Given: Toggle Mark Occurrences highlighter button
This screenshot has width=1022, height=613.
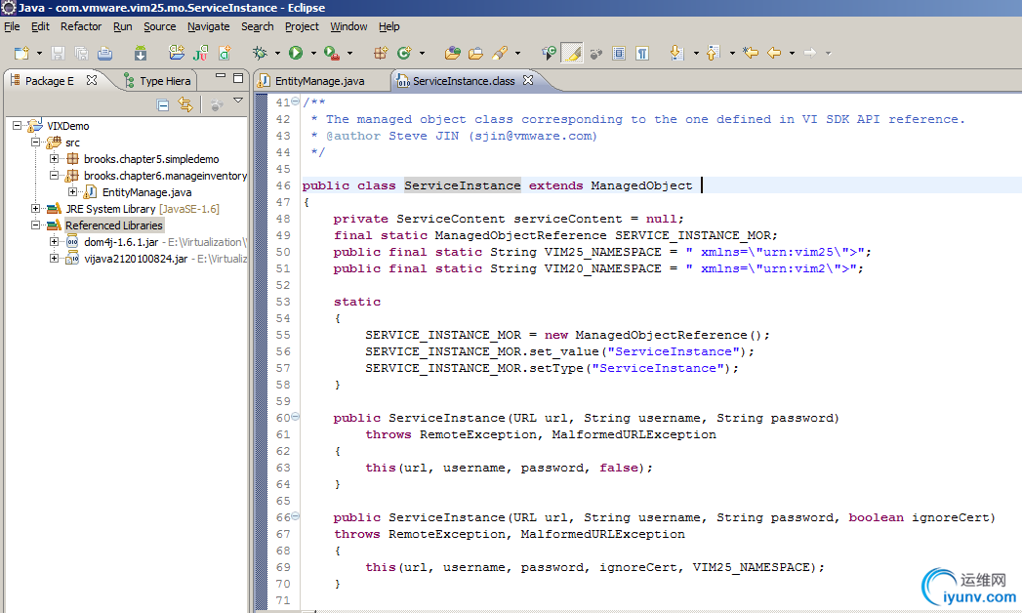Looking at the screenshot, I should tap(574, 53).
